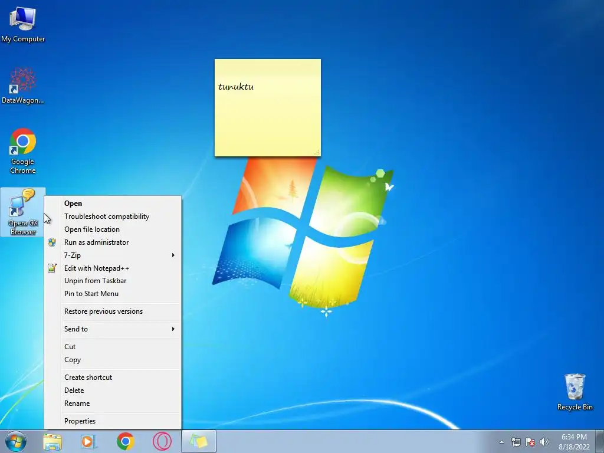The width and height of the screenshot is (604, 453).
Task: Open the Windows Start orb
Action: 16,441
